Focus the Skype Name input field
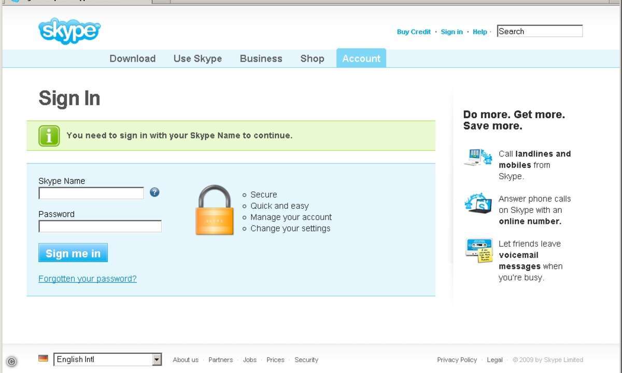This screenshot has height=373, width=622. [x=91, y=193]
